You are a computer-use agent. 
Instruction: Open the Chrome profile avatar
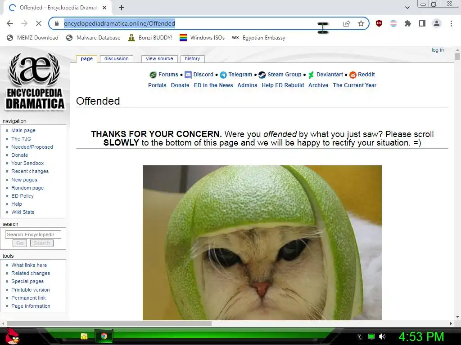[437, 23]
